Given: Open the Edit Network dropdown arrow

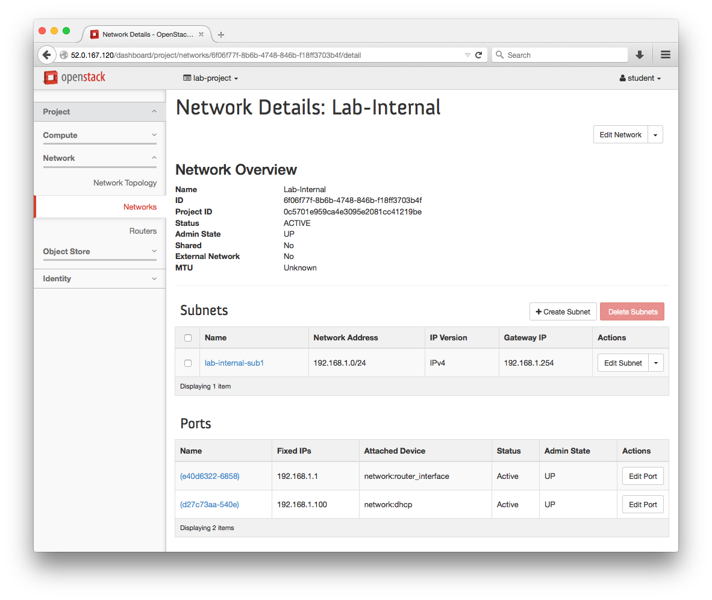Looking at the screenshot, I should click(655, 134).
